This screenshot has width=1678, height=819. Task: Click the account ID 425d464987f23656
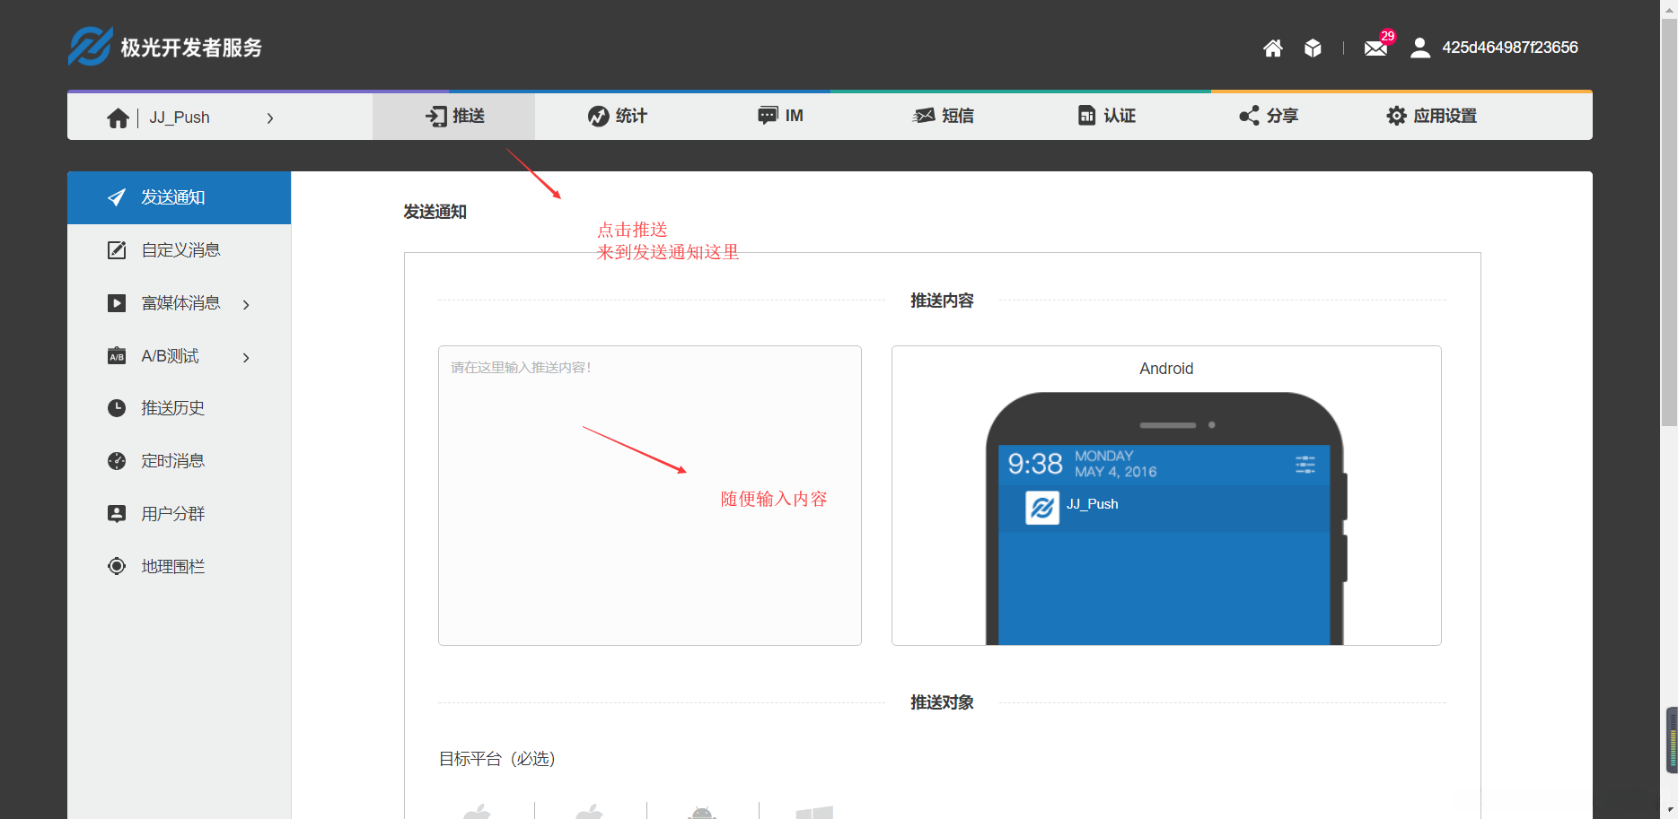(x=1509, y=48)
